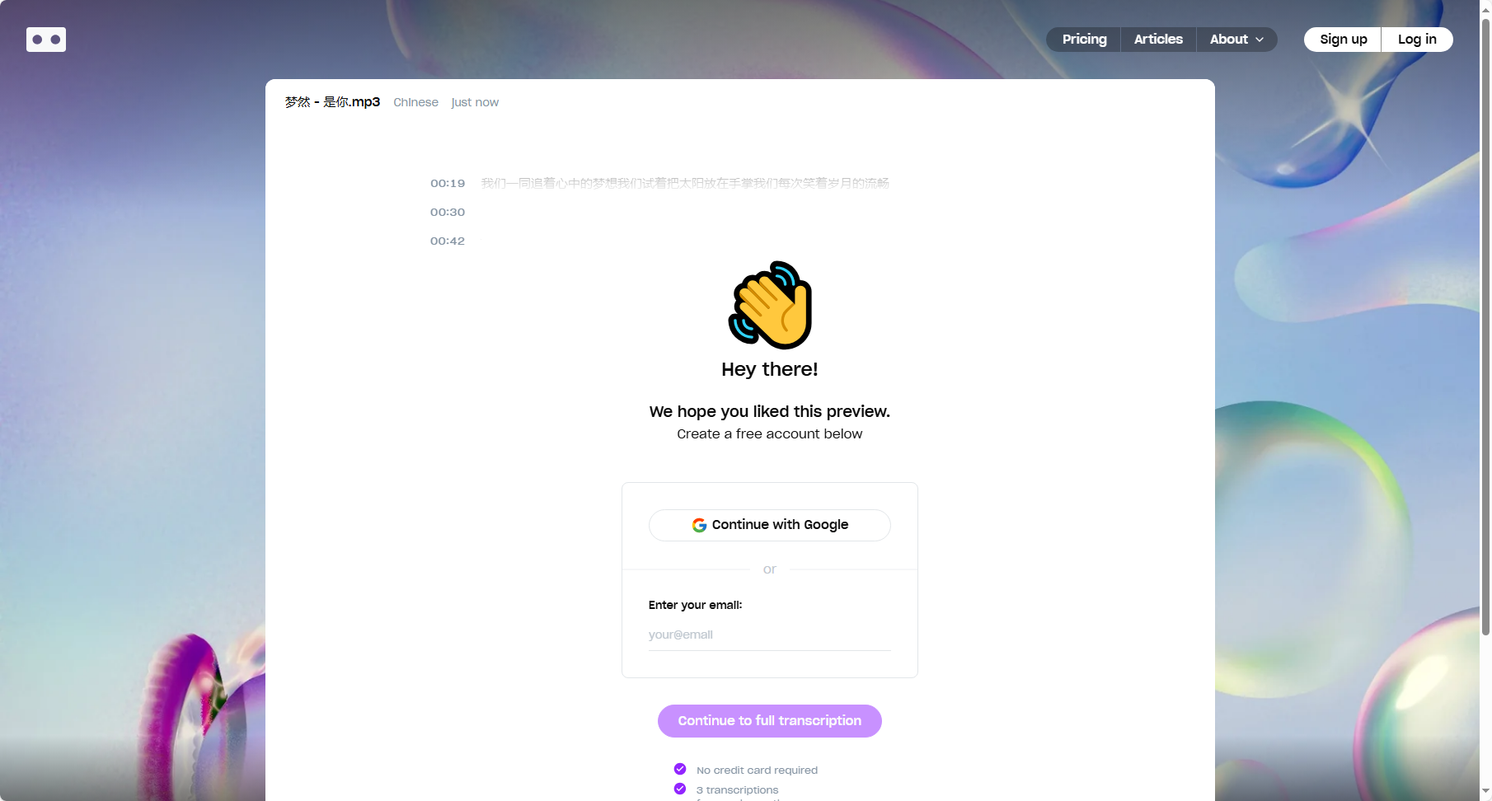Image resolution: width=1492 pixels, height=801 pixels.
Task: Click the two-dot logo icon
Action: (x=46, y=40)
